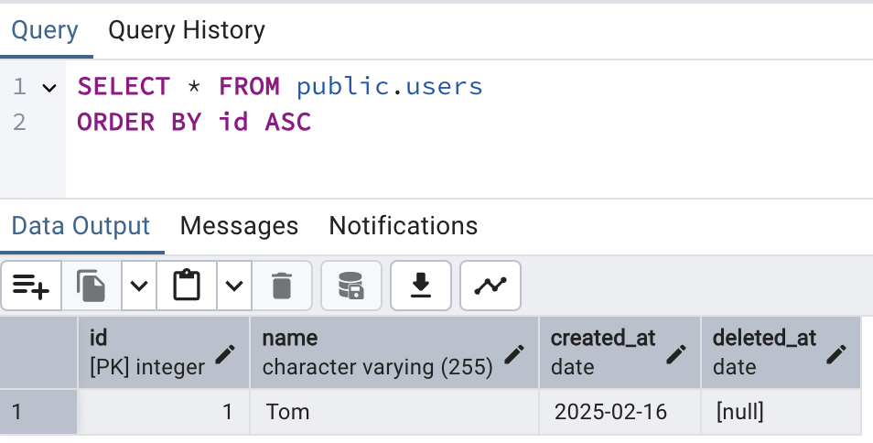Click the Copy rows icon

[x=91, y=286]
